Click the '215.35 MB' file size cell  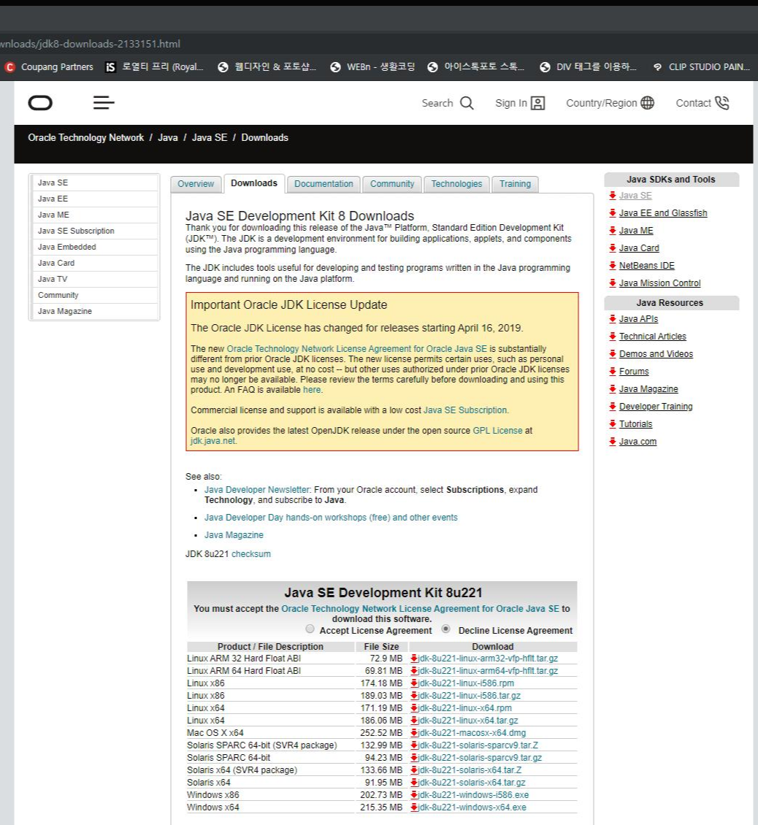point(381,807)
